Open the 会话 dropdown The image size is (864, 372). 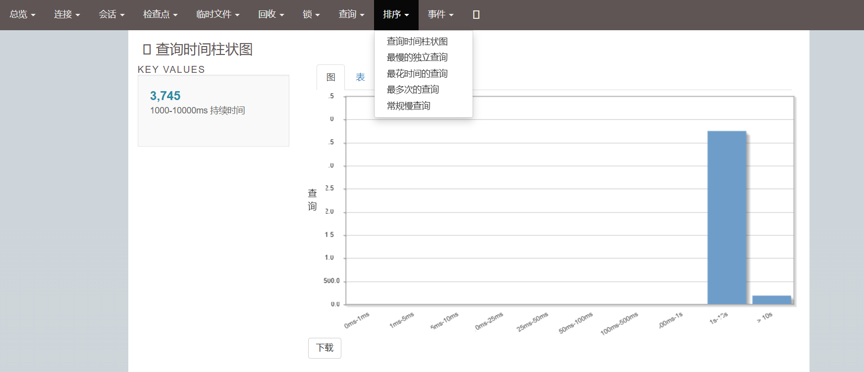point(111,15)
